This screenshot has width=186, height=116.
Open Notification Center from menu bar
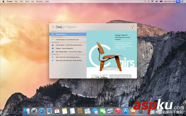(x=182, y=2)
